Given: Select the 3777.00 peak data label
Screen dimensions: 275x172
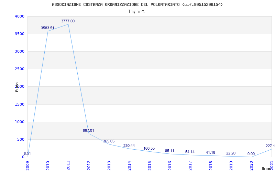Looking at the screenshot, I should (x=68, y=21).
